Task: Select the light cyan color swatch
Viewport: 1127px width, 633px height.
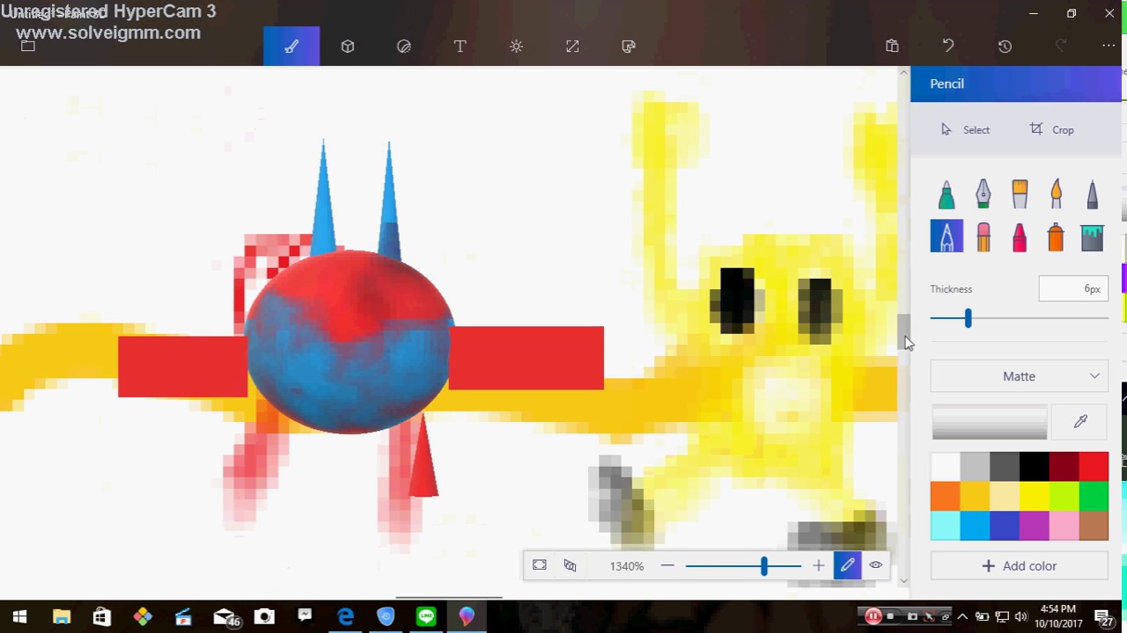Action: [946, 526]
